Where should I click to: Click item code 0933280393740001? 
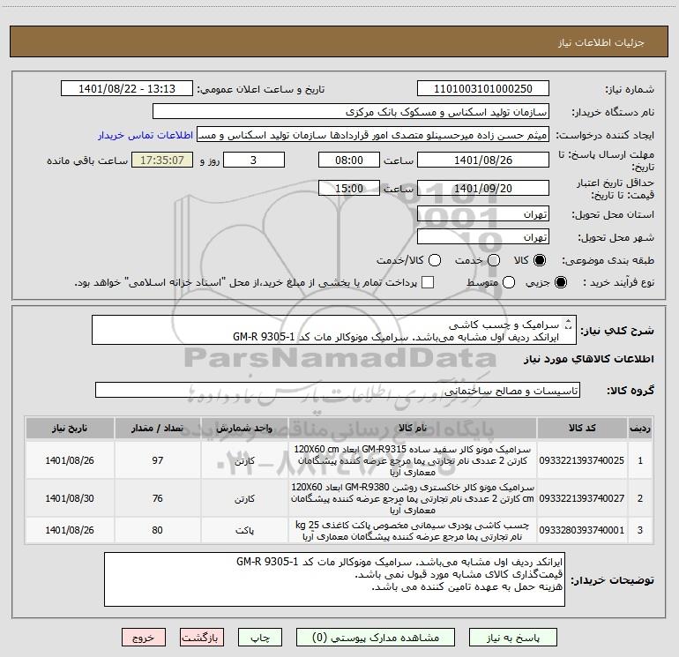[582, 530]
